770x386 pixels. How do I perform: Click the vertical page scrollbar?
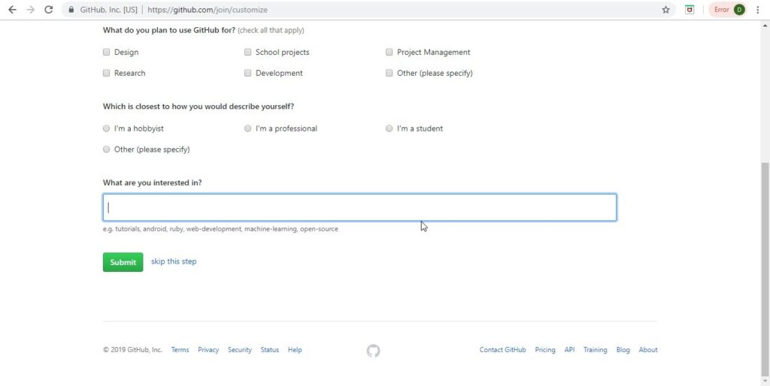(765, 269)
